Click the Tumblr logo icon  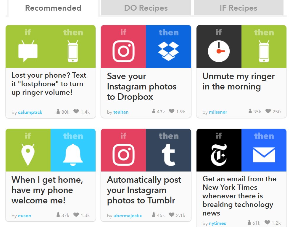(x=168, y=155)
